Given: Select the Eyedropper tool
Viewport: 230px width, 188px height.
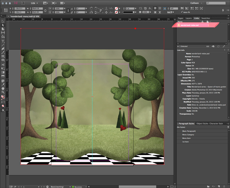Looking at the screenshot, I should click(3, 84).
